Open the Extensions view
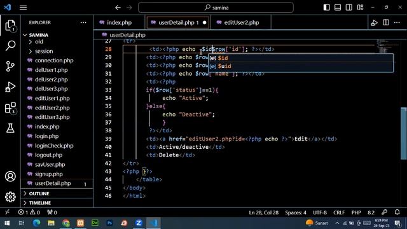This screenshot has height=229, width=407. tap(10, 108)
